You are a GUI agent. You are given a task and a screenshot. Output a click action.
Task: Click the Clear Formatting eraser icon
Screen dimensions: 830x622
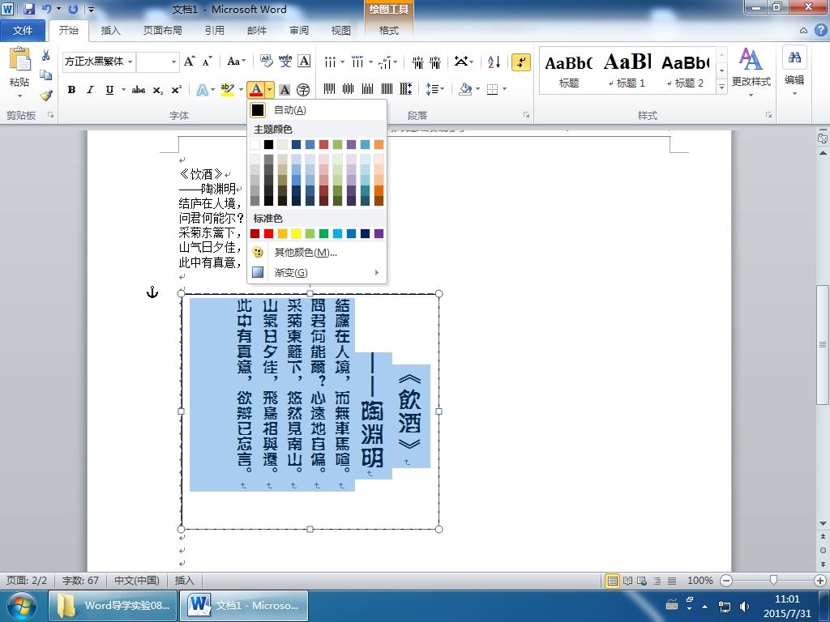tap(266, 62)
